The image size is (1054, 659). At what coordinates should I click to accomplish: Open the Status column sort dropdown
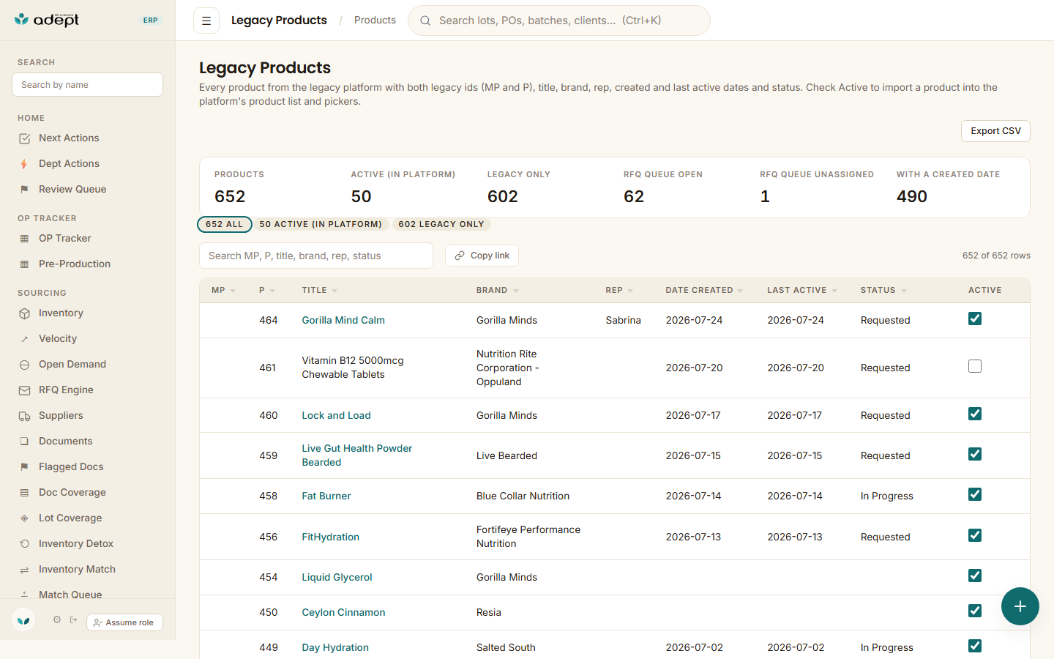tap(904, 291)
